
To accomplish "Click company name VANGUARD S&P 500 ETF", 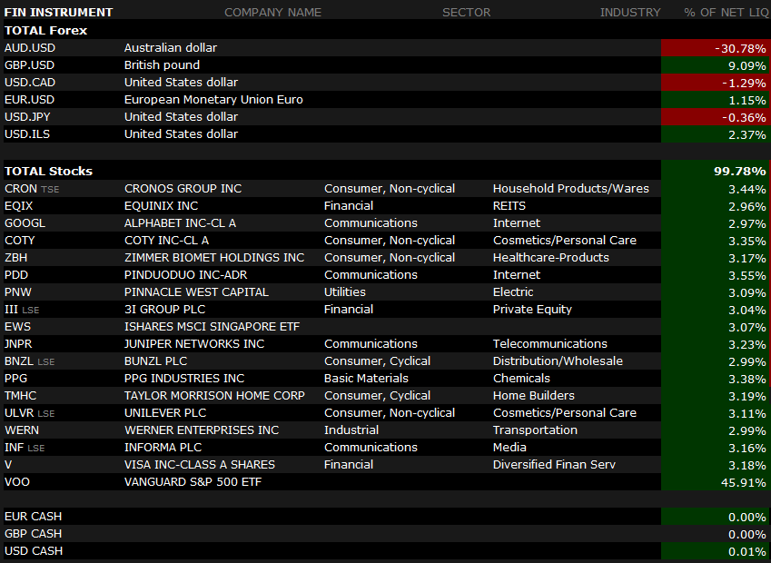I will click(193, 481).
